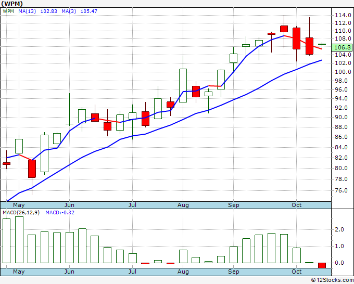Select the MA(3) indicator label
The image size is (354, 284).
(69, 11)
